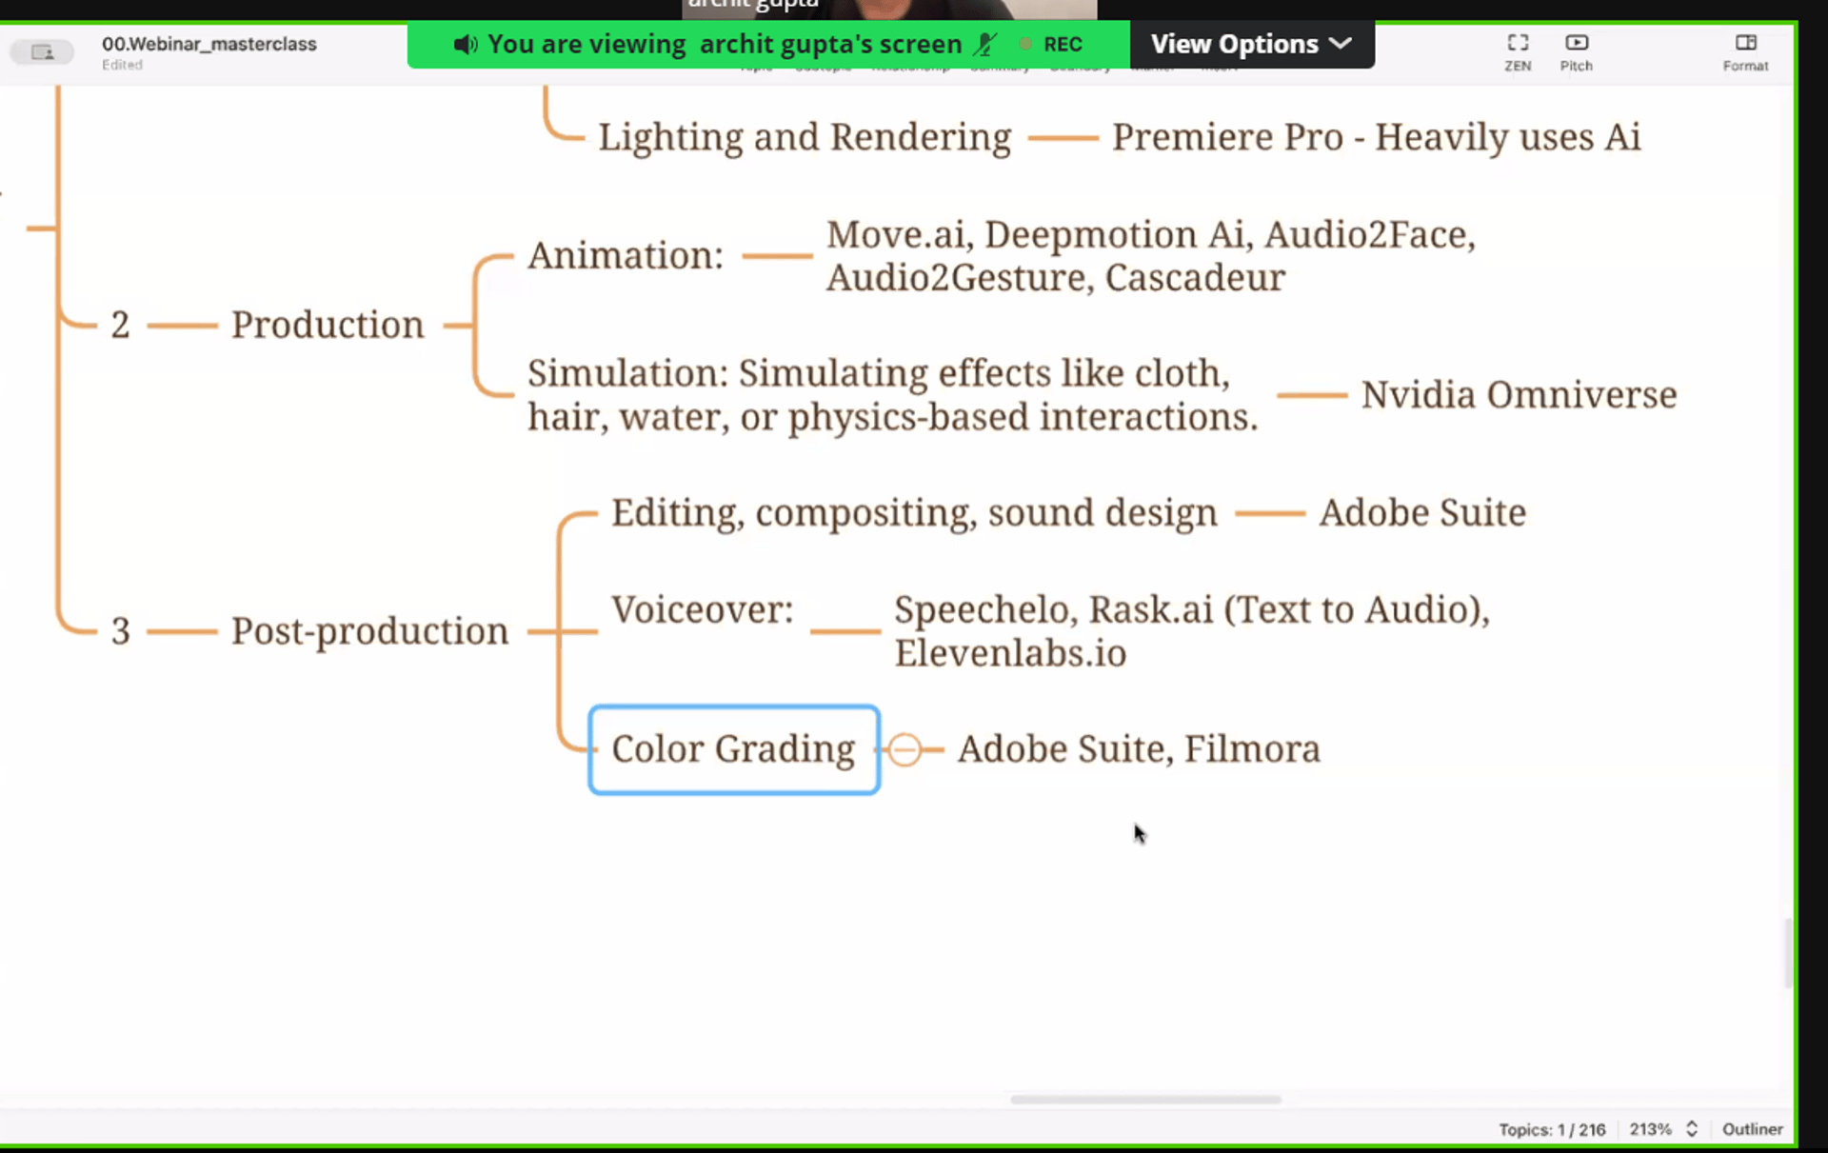1828x1153 pixels.
Task: Click the muted microphone icon in banner
Action: pyautogui.click(x=985, y=45)
